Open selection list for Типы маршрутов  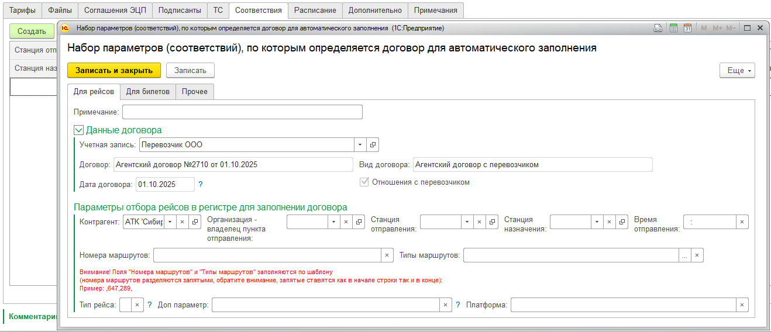coord(684,255)
